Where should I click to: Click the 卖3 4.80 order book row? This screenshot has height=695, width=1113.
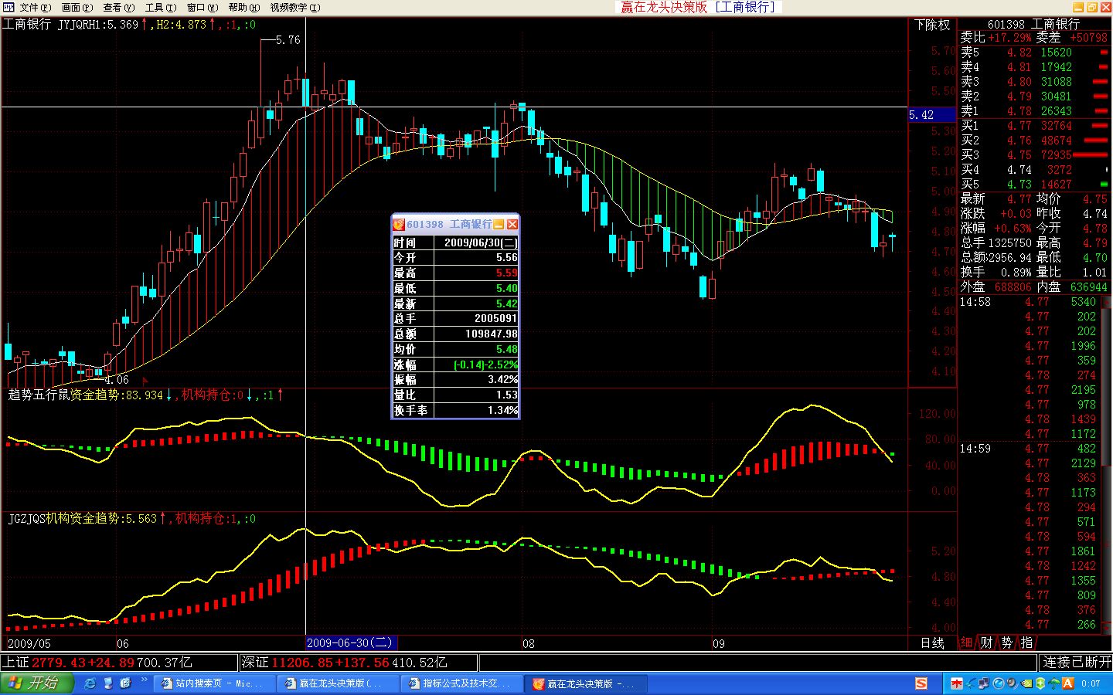[x=1034, y=82]
